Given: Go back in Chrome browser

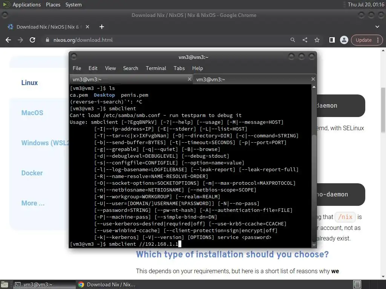Looking at the screenshot, I should click(8, 40).
